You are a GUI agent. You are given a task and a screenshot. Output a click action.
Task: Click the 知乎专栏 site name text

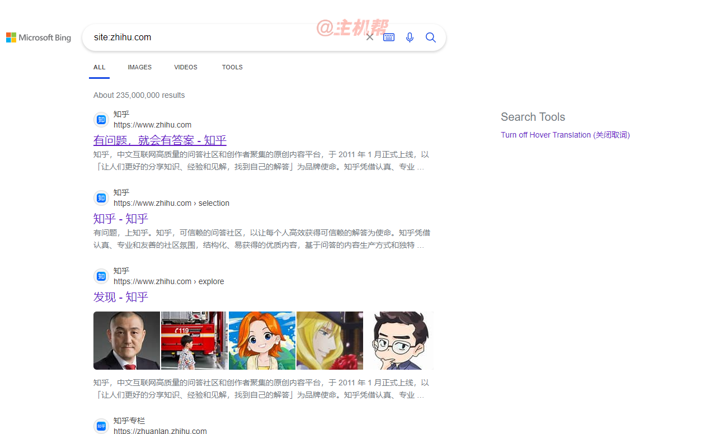129,421
